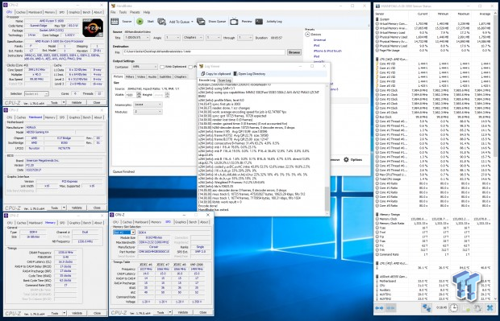Image resolution: width=500 pixels, height=321 pixels.
Task: Click the Log Viewer vertical scrollbar thumb
Action: pos(327,199)
